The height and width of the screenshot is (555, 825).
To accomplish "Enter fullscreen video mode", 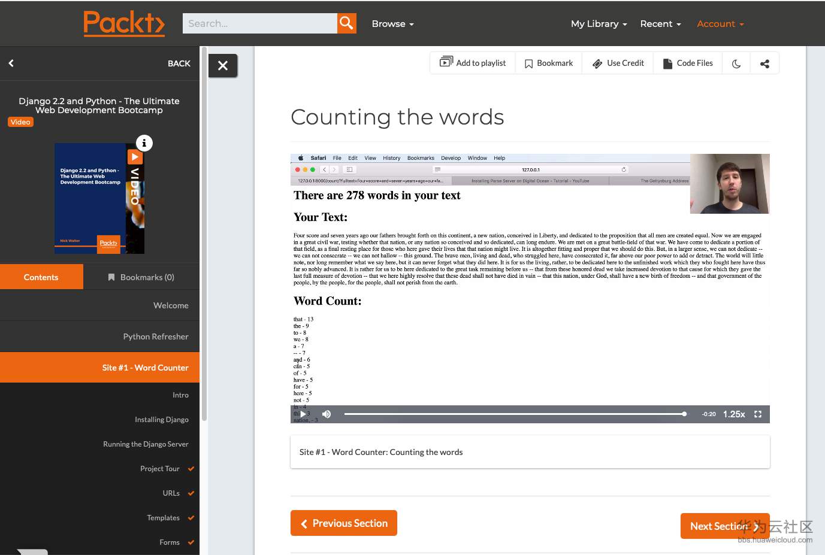I will (x=758, y=414).
